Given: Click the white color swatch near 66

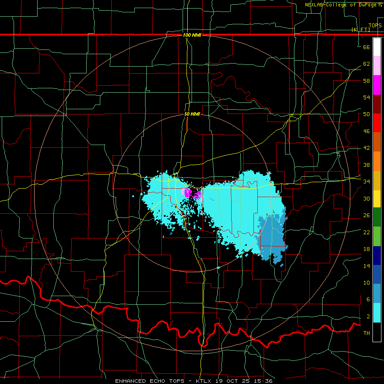Looking at the screenshot, I should (x=377, y=47).
